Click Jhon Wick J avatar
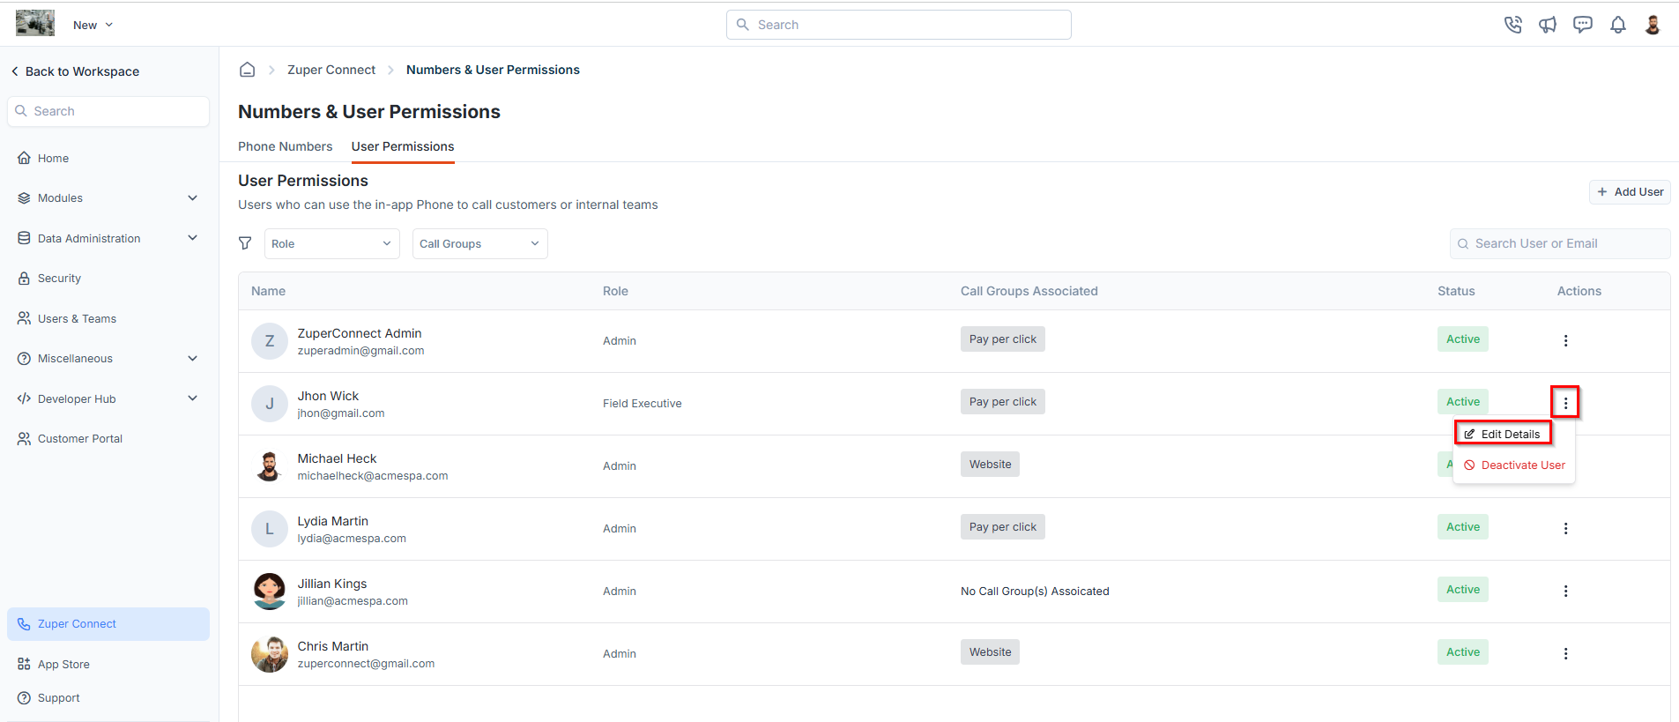1679x722 pixels. pos(270,404)
